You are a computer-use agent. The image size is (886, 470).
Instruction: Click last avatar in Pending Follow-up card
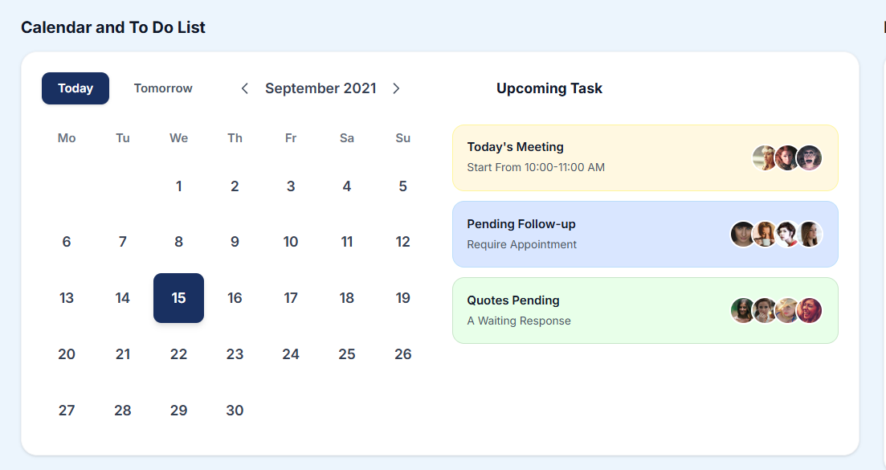(810, 234)
